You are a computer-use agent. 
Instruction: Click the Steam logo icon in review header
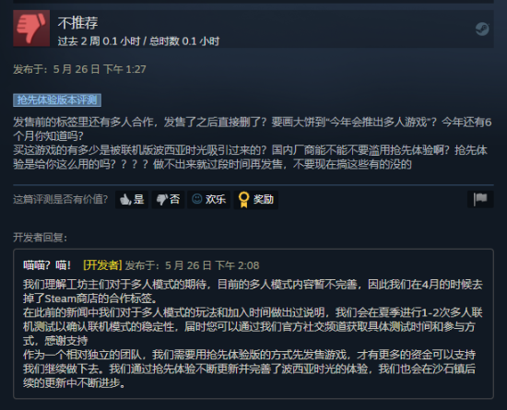[x=482, y=29]
